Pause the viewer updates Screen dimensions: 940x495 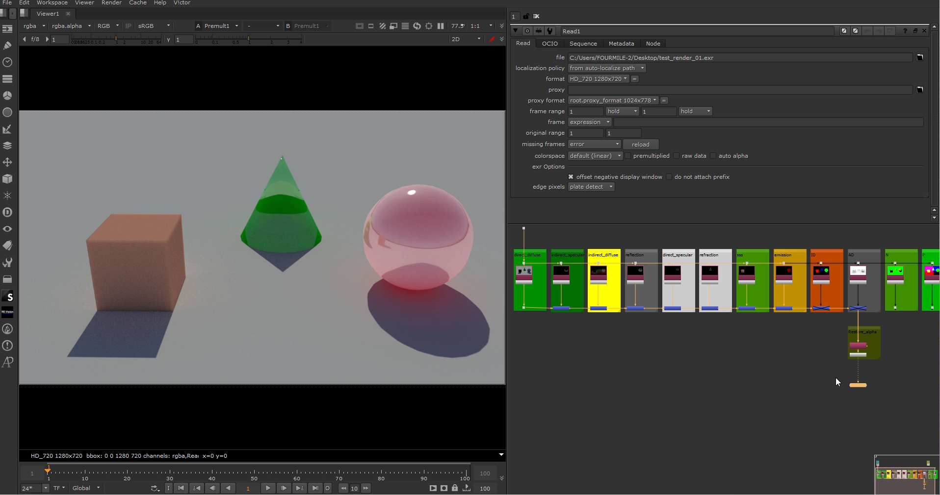[441, 26]
